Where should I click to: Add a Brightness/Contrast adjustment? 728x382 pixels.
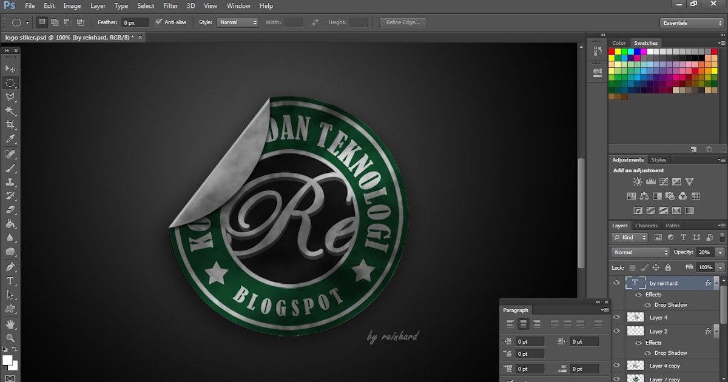click(638, 181)
